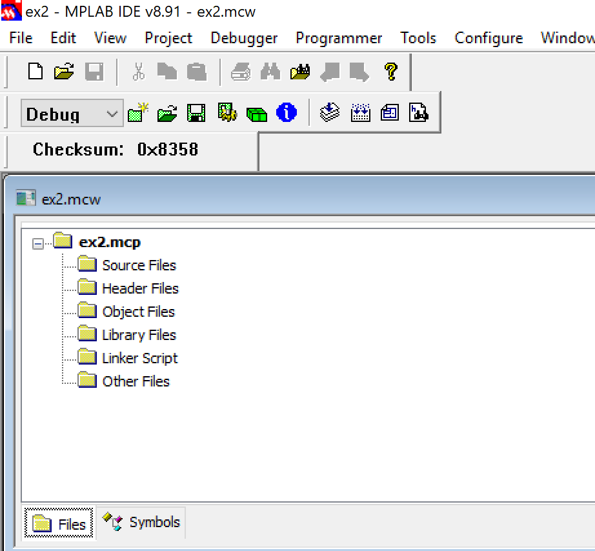Open the View menu

110,38
